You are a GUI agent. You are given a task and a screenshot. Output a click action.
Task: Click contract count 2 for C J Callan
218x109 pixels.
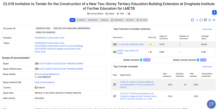click(x=180, y=44)
